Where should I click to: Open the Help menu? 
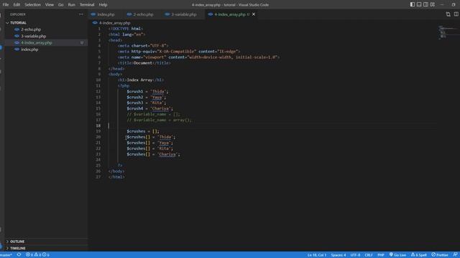(x=103, y=5)
